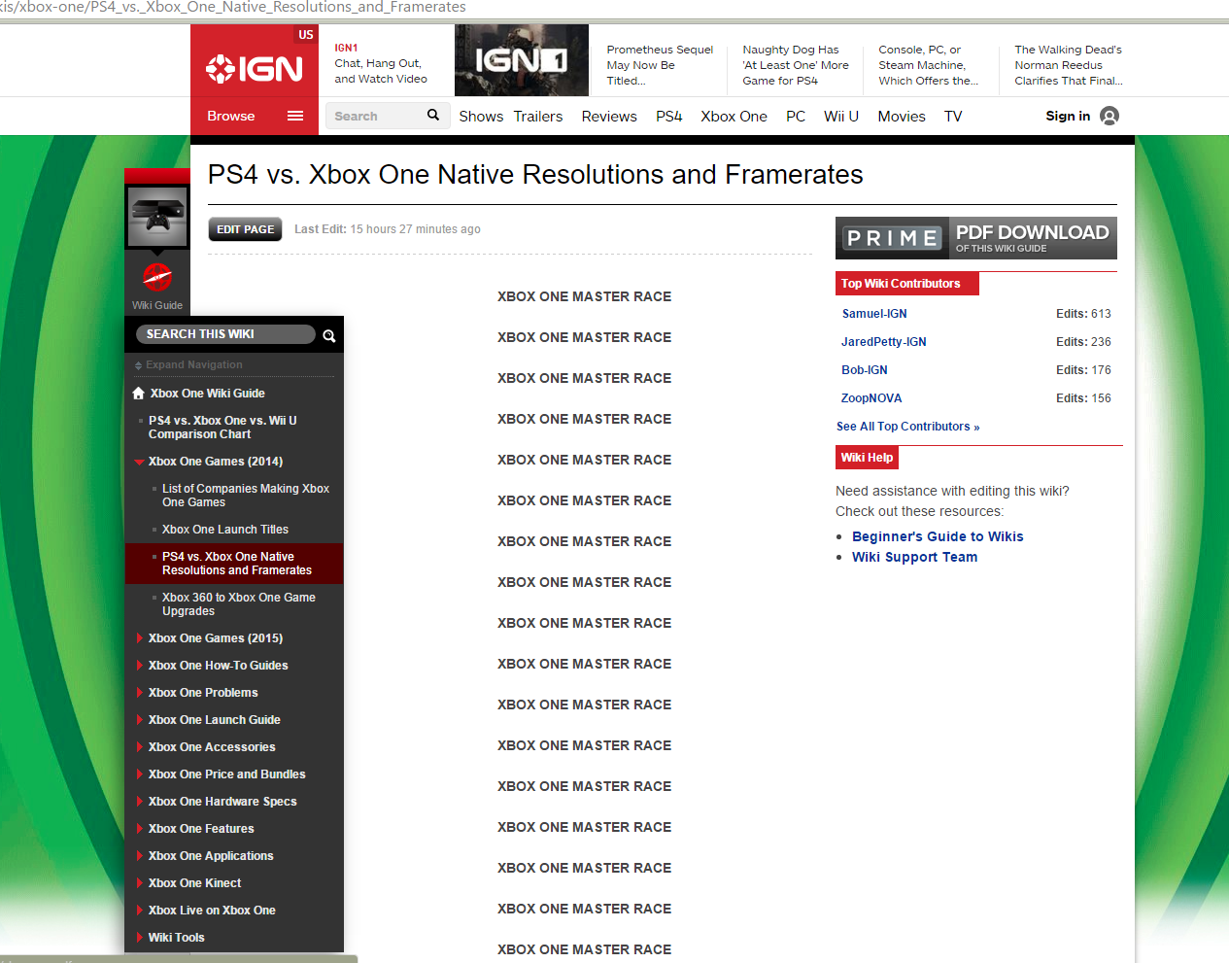Expand Xbox One Hardware Specs section
1229x963 pixels.
coord(140,802)
